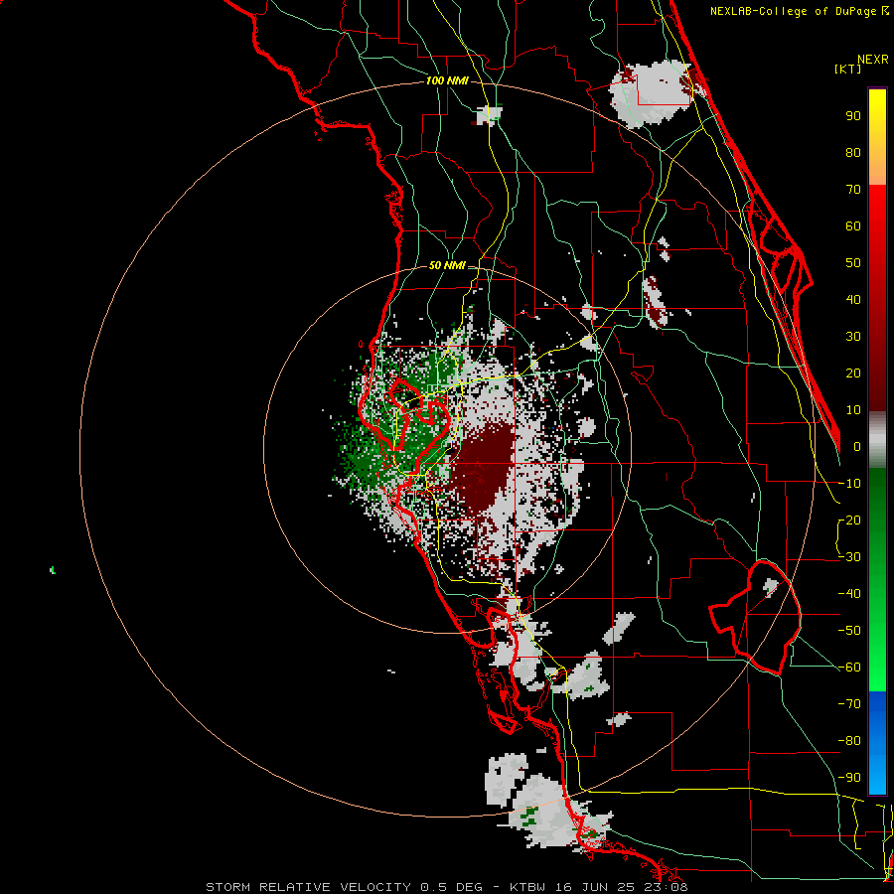Click the -40 scale label
This screenshot has height=894, width=894.
tap(849, 594)
